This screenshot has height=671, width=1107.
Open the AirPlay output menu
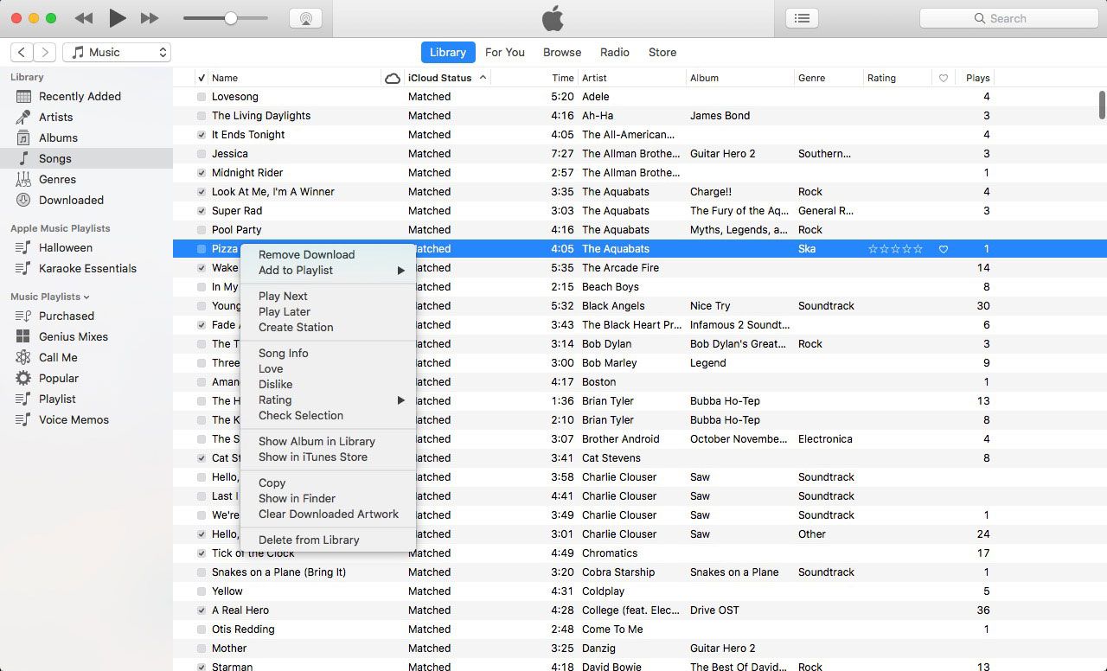305,18
